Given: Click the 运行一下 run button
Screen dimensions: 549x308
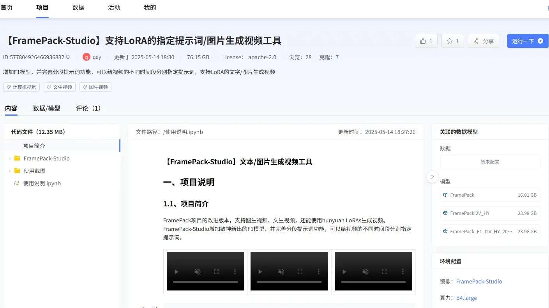Looking at the screenshot, I should pyautogui.click(x=528, y=41).
